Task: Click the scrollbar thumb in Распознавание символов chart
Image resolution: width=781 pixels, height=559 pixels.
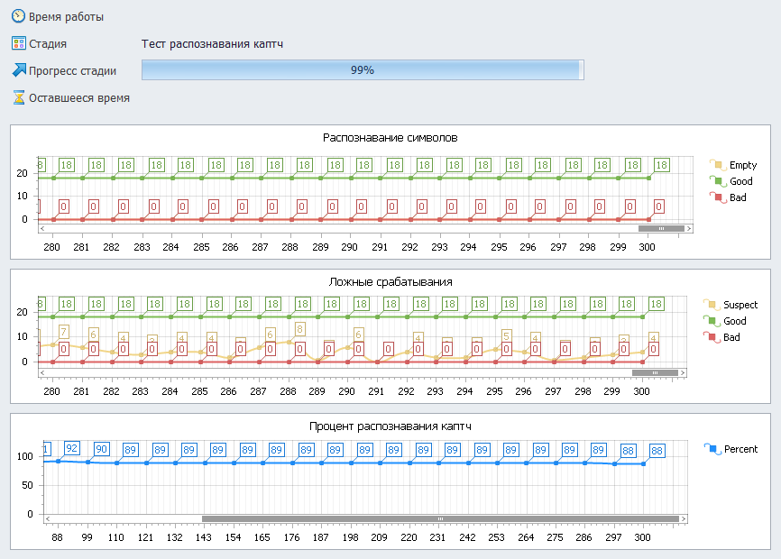Action: coord(661,229)
